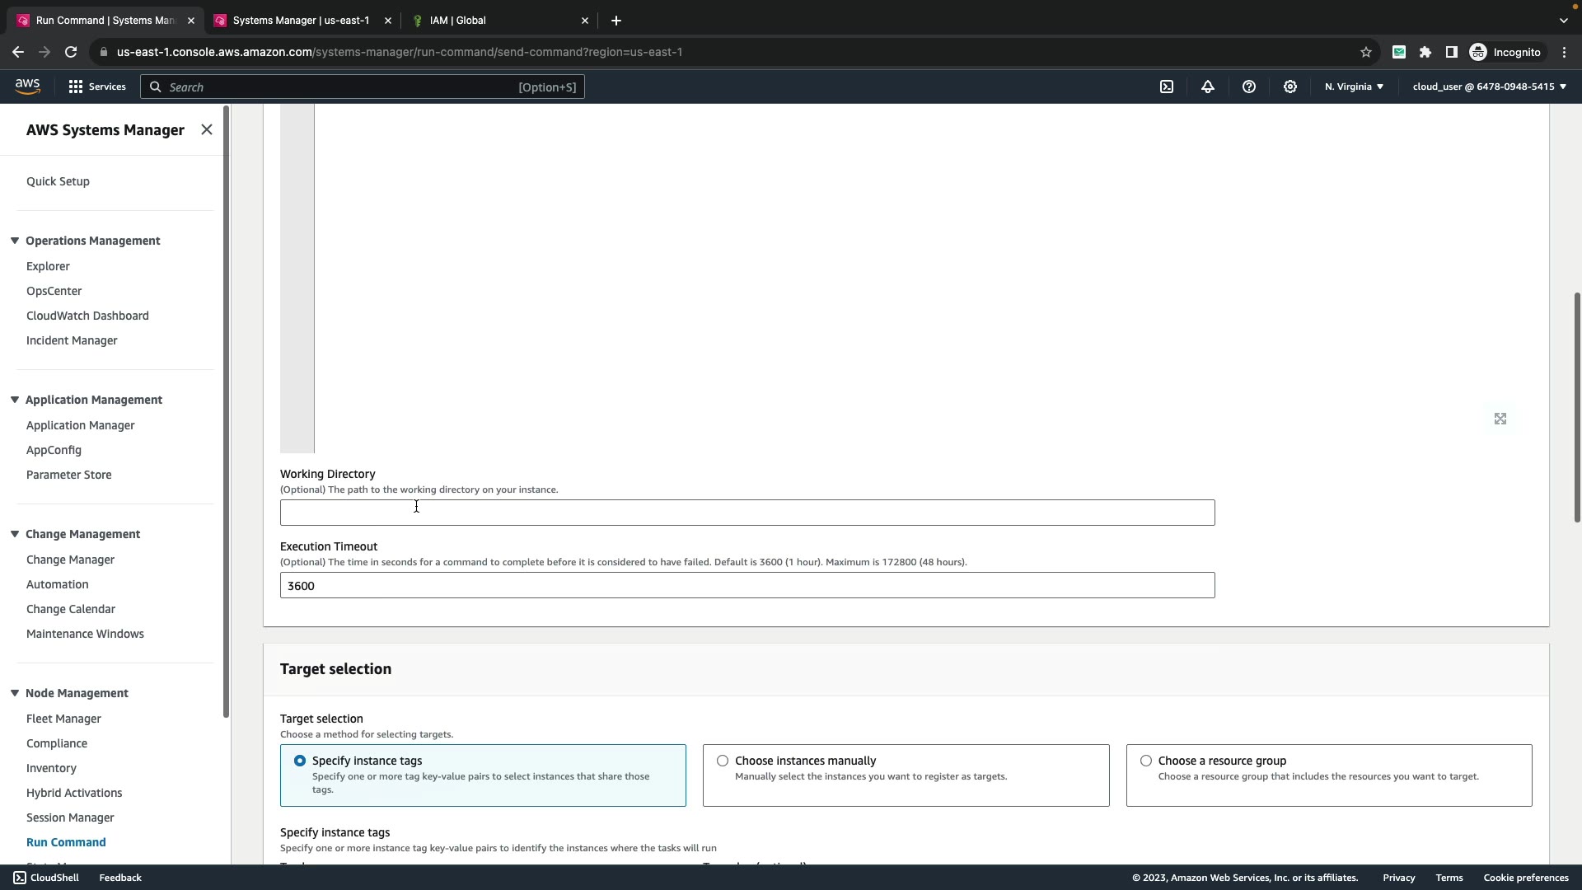Viewport: 1582px width, 890px height.
Task: Open Parameter Store in the sidebar
Action: click(x=68, y=475)
